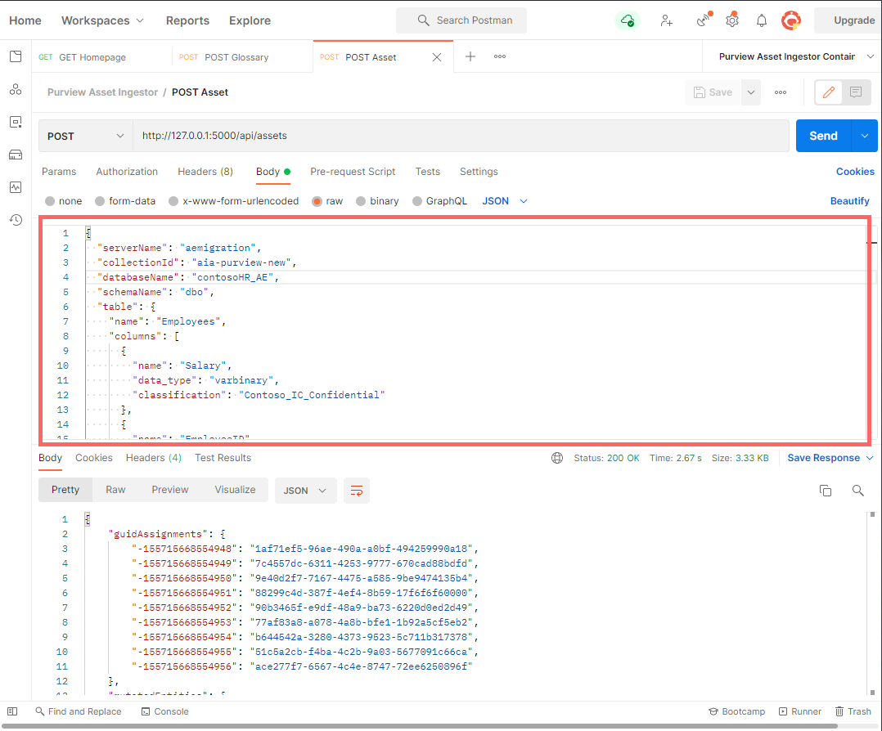Open Mock Servers icon in sidebar

coord(16,155)
